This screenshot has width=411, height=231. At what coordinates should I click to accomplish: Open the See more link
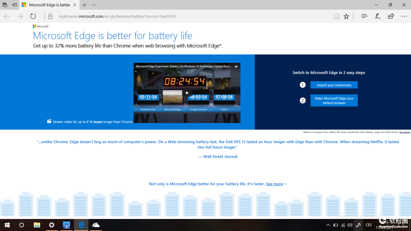(274, 184)
